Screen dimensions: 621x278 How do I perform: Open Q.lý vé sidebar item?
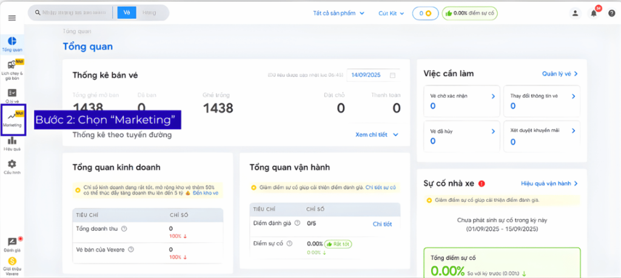pyautogui.click(x=12, y=95)
